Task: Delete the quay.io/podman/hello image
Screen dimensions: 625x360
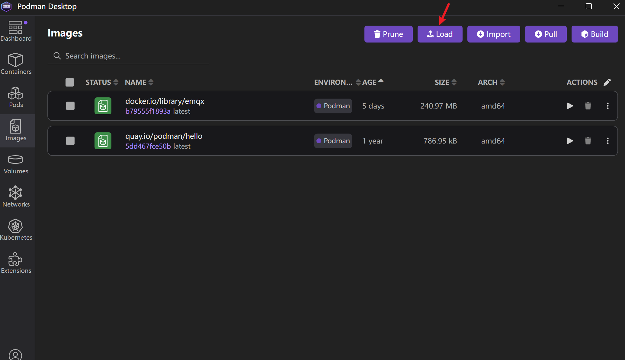Action: (x=588, y=141)
